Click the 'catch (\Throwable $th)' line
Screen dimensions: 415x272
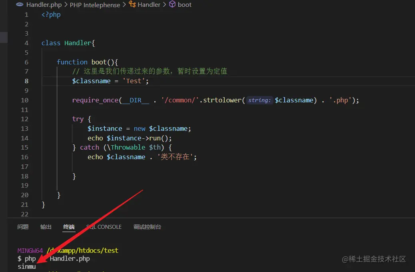pos(122,148)
